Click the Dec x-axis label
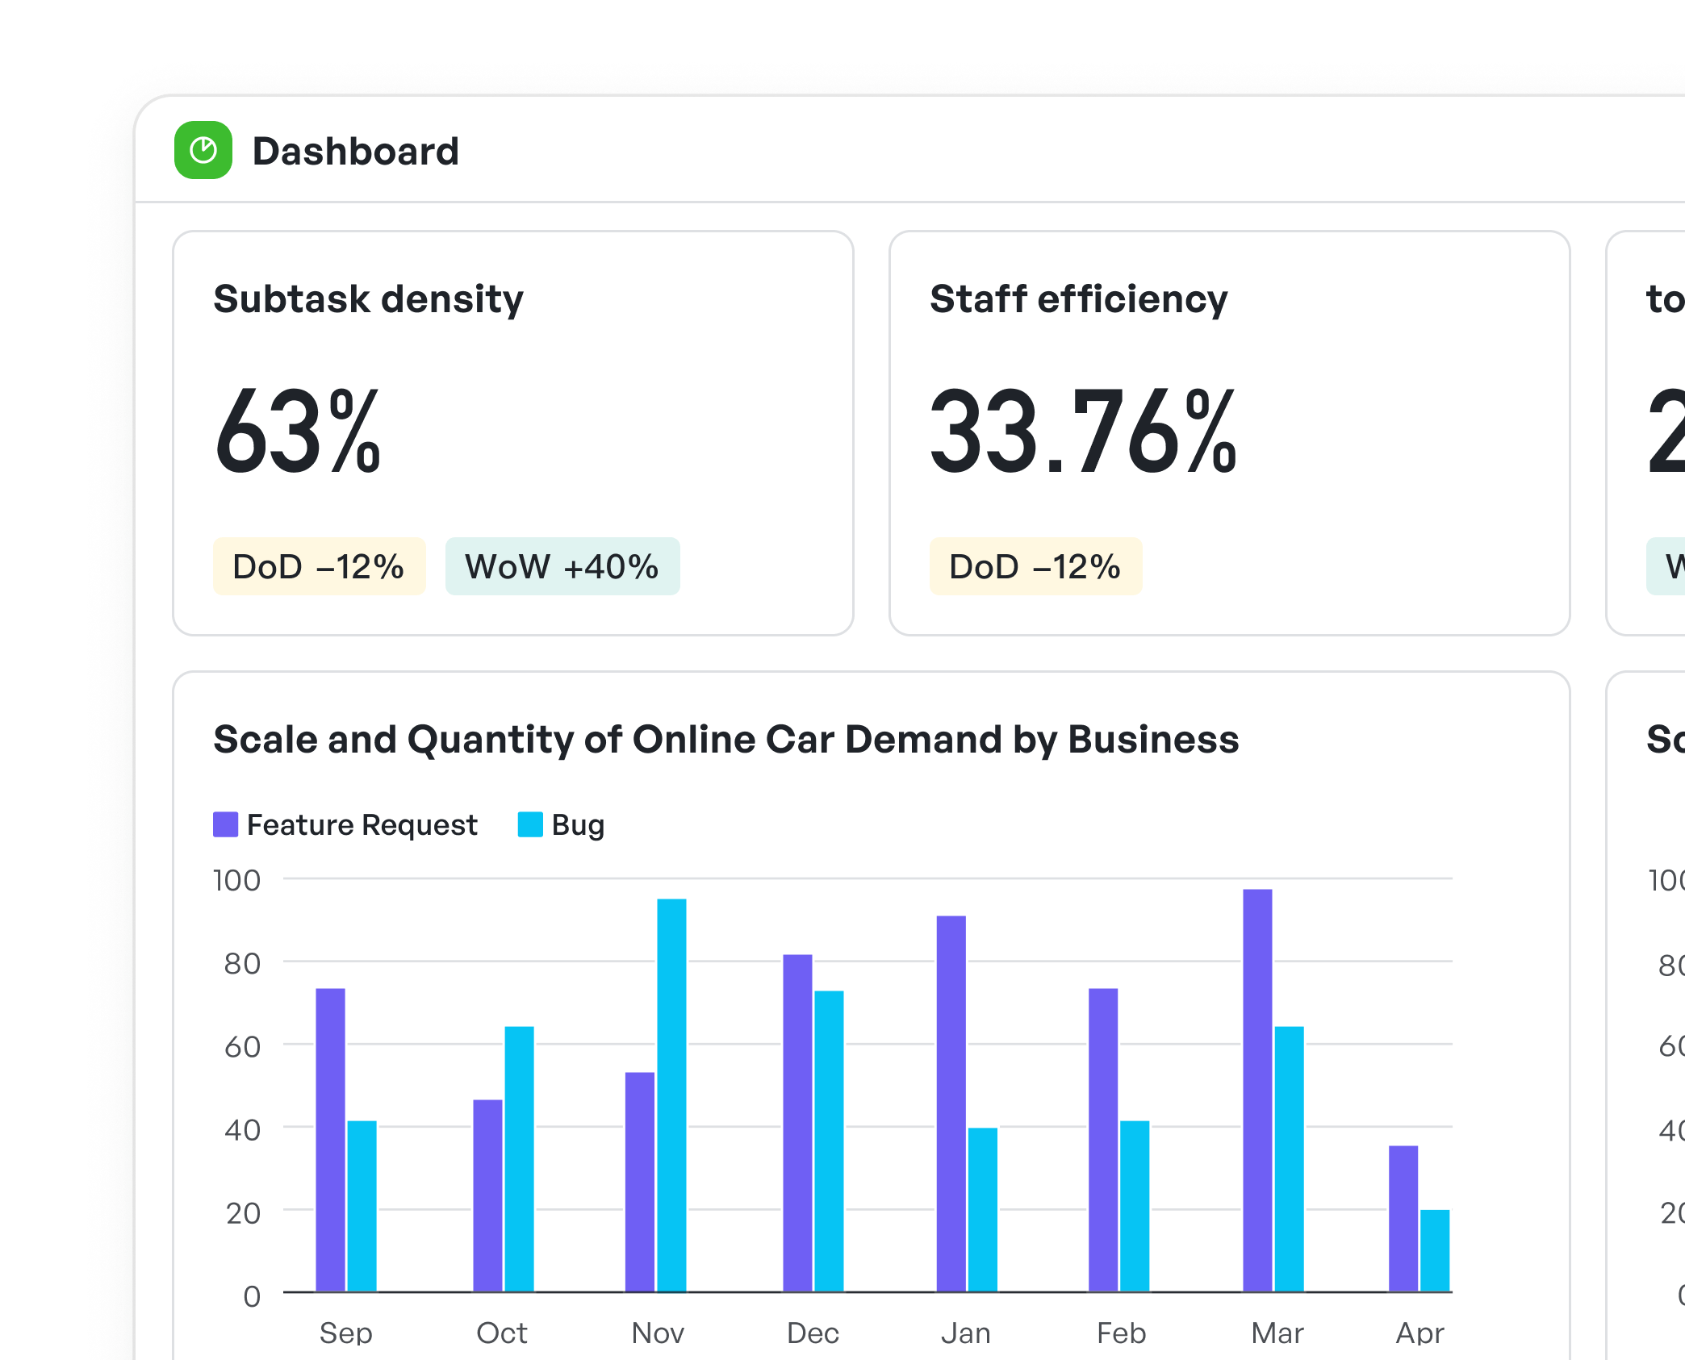 point(813,1333)
